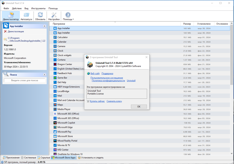Select the Mixed Reality Portal icon
The height and width of the screenshot is (164, 234).
[x=55, y=141]
